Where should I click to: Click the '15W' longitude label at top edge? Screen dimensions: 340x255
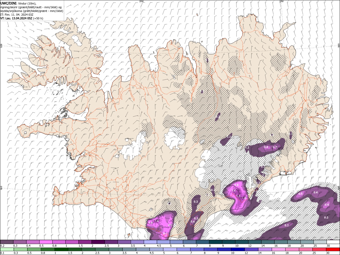(x=282, y=1)
